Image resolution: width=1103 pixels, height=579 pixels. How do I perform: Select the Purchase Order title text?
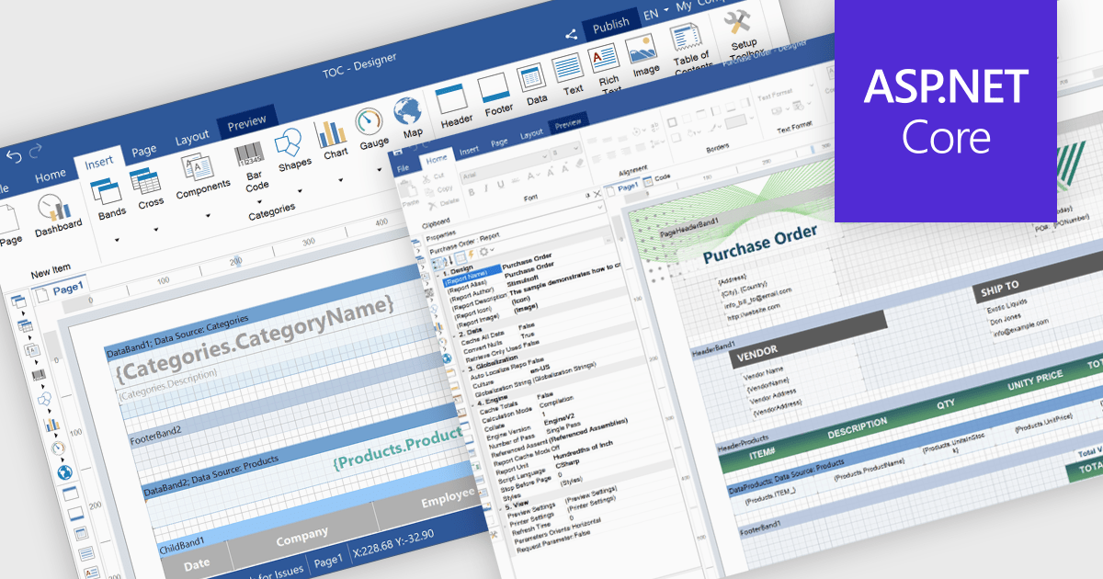coord(760,244)
